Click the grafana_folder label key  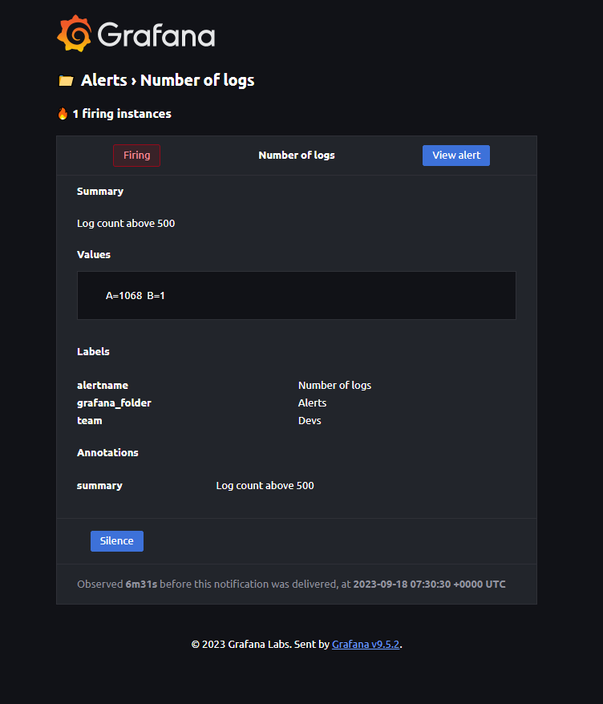click(114, 403)
